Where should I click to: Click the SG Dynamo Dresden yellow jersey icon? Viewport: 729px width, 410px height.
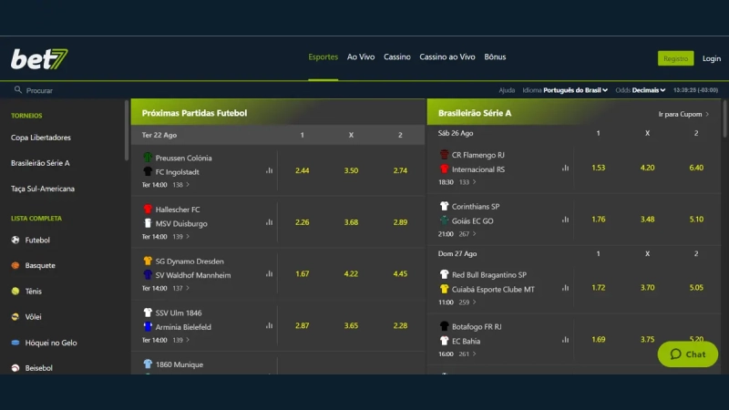pyautogui.click(x=148, y=261)
